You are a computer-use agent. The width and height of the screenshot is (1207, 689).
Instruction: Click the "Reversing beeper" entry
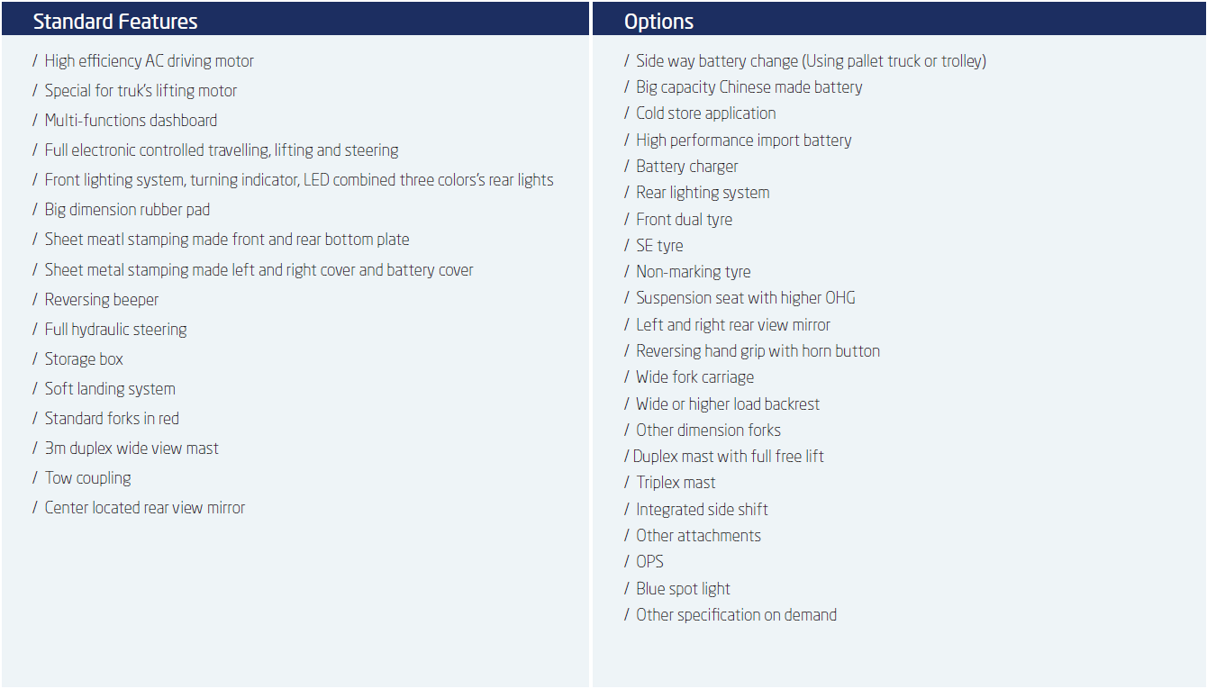click(102, 300)
